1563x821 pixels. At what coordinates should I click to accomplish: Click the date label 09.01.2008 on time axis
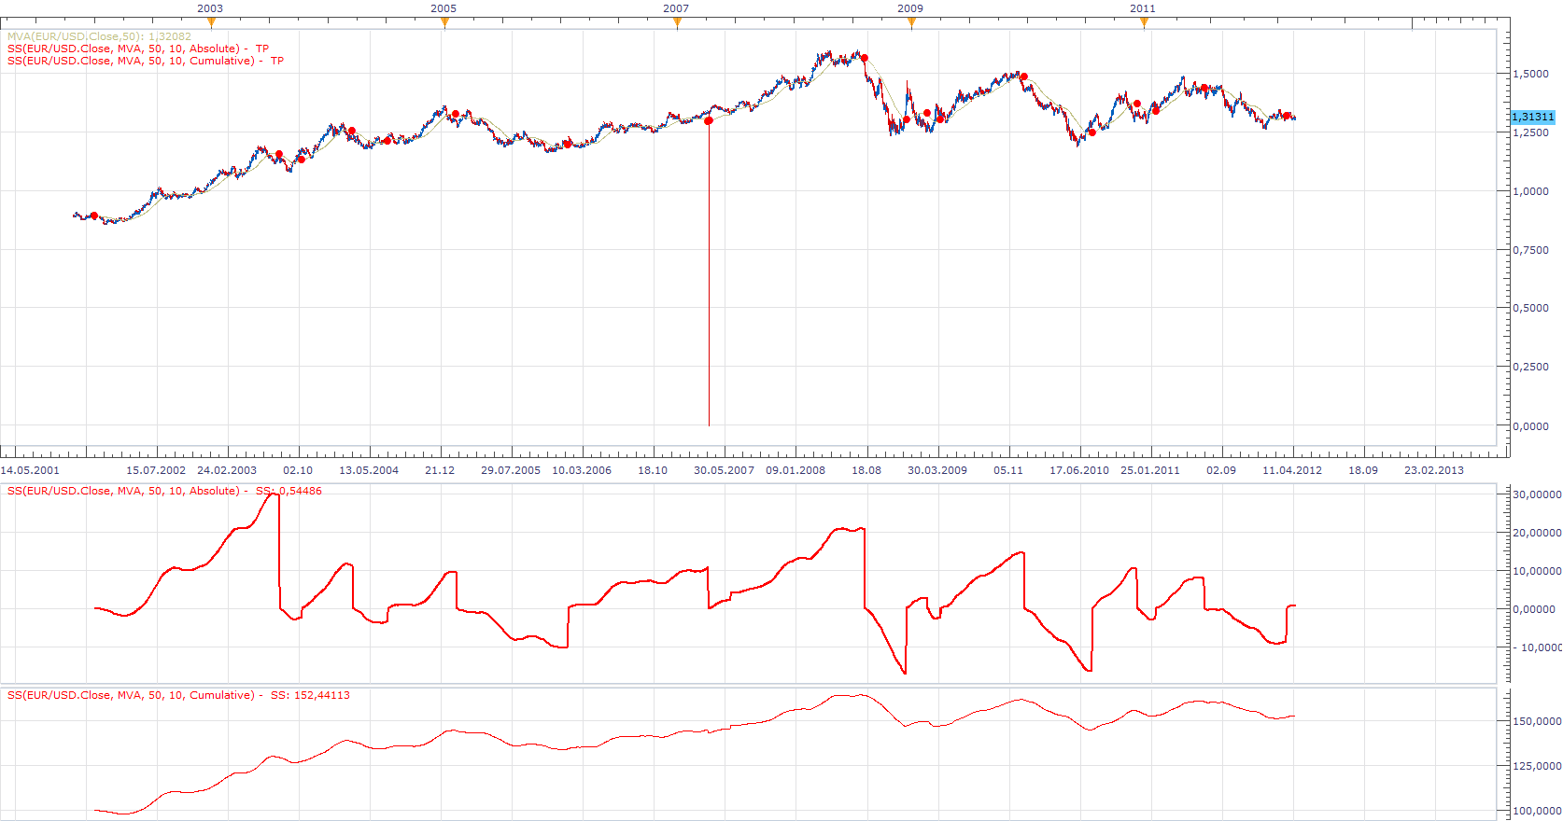796,470
